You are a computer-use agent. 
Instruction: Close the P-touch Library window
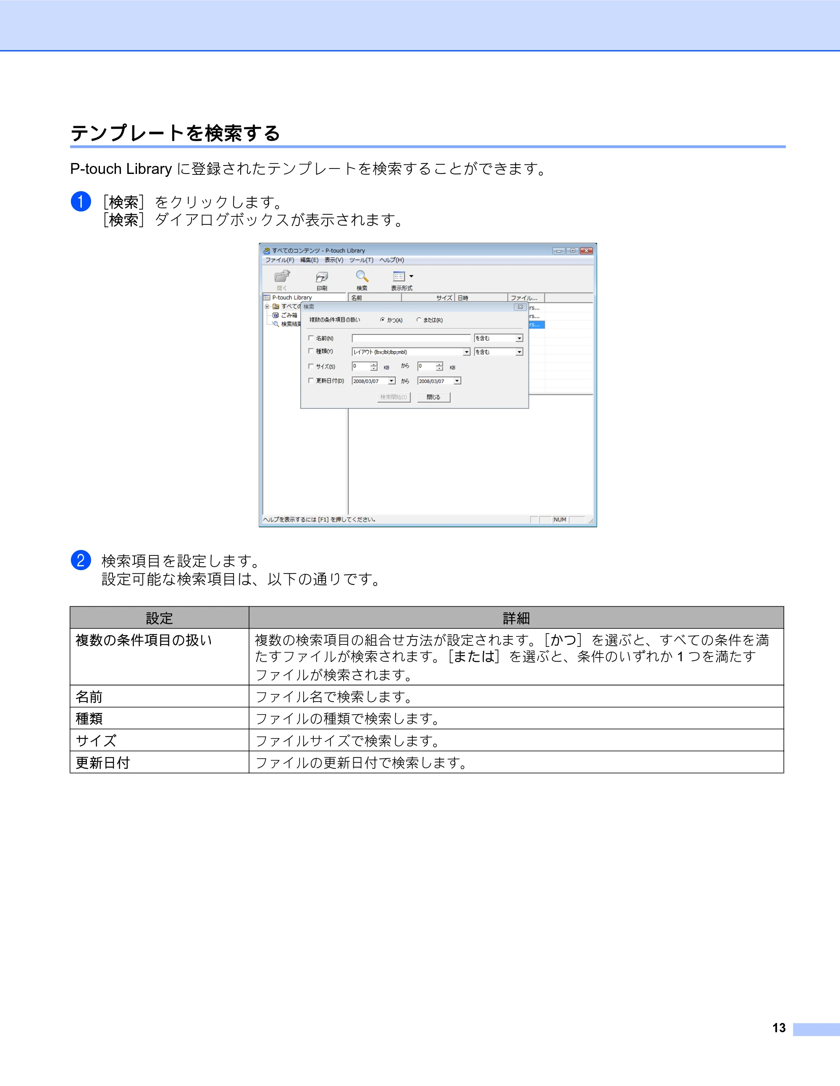[586, 251]
